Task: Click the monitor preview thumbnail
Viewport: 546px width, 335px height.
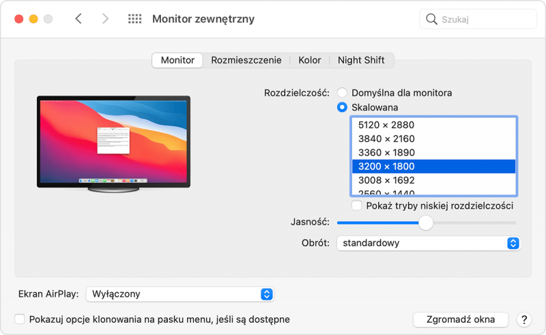Action: tap(113, 144)
